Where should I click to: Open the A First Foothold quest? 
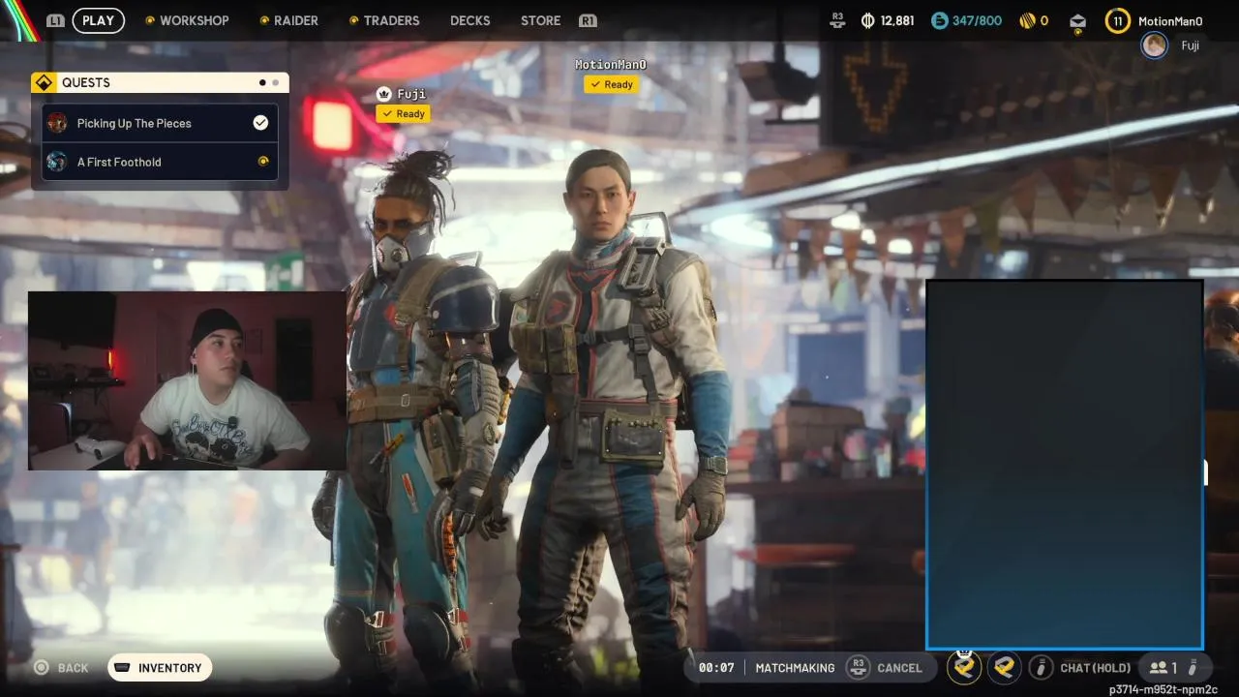(x=161, y=162)
